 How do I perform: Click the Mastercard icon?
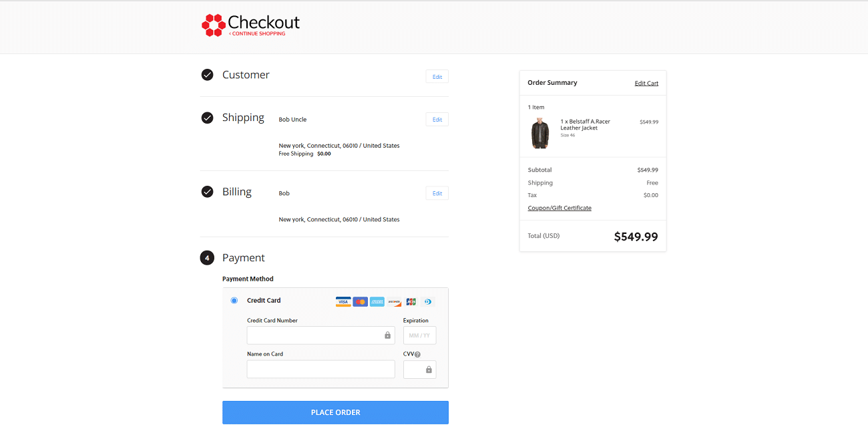click(x=360, y=302)
